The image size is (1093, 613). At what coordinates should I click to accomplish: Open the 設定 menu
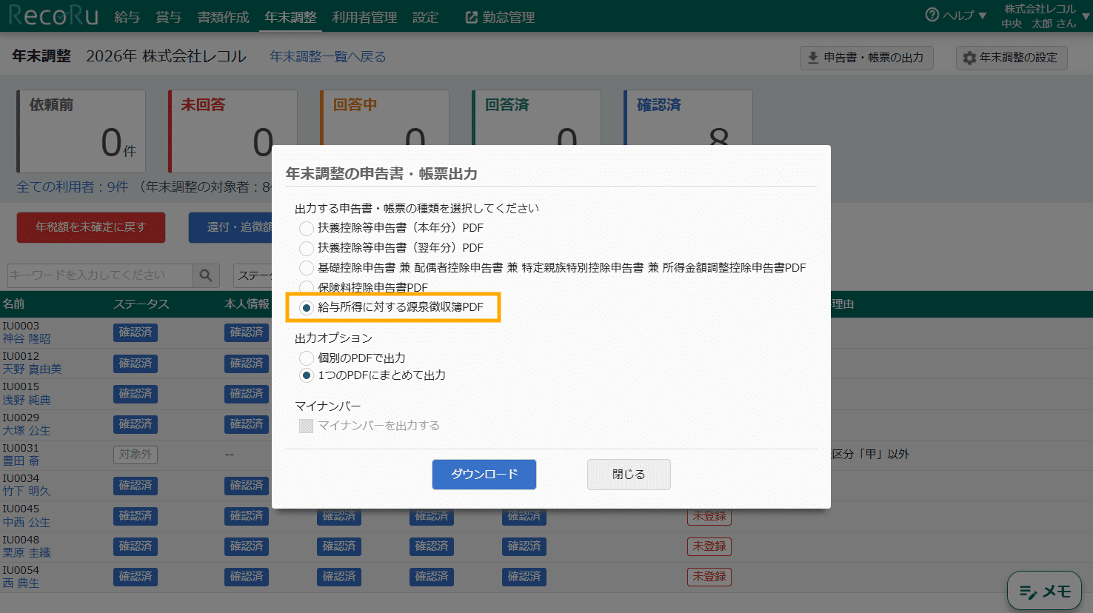(426, 17)
